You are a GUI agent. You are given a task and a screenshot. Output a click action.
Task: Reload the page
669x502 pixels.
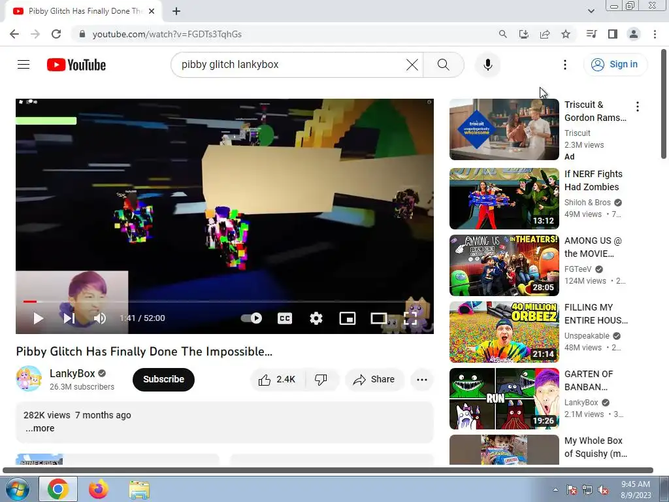pyautogui.click(x=56, y=34)
